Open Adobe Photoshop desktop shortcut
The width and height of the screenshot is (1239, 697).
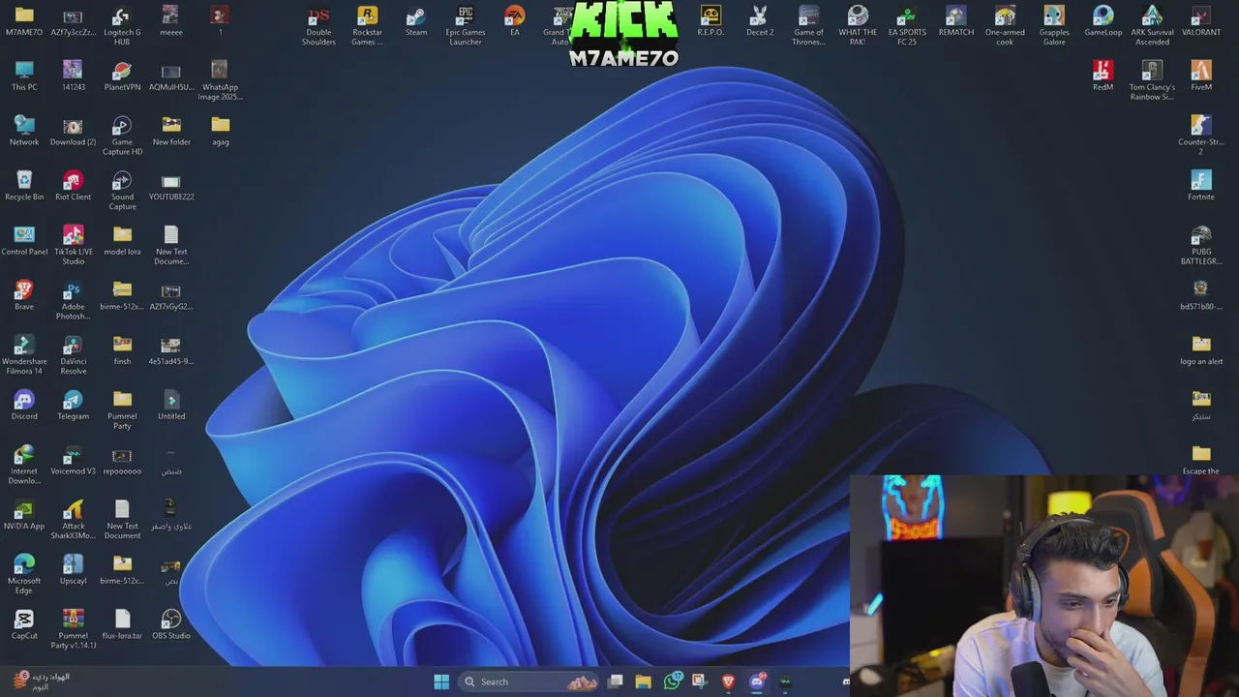[73, 301]
